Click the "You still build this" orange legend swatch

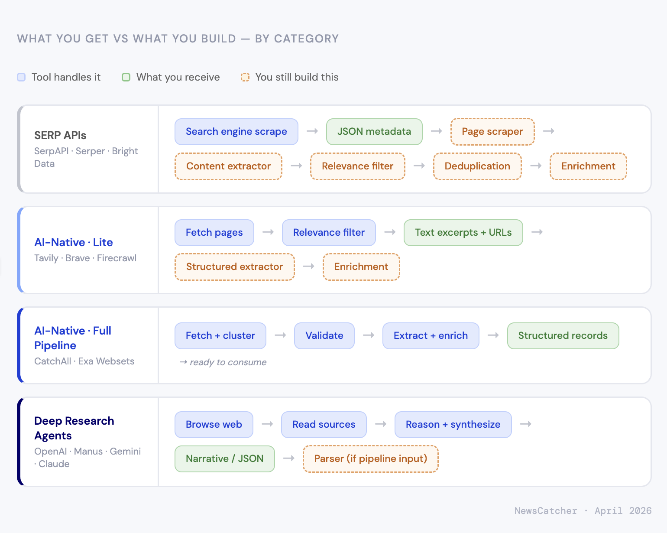(x=245, y=77)
